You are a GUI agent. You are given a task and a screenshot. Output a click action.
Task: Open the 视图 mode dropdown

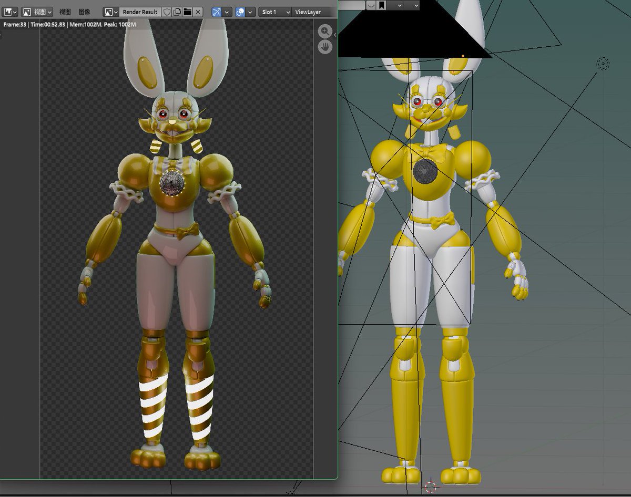tap(37, 12)
